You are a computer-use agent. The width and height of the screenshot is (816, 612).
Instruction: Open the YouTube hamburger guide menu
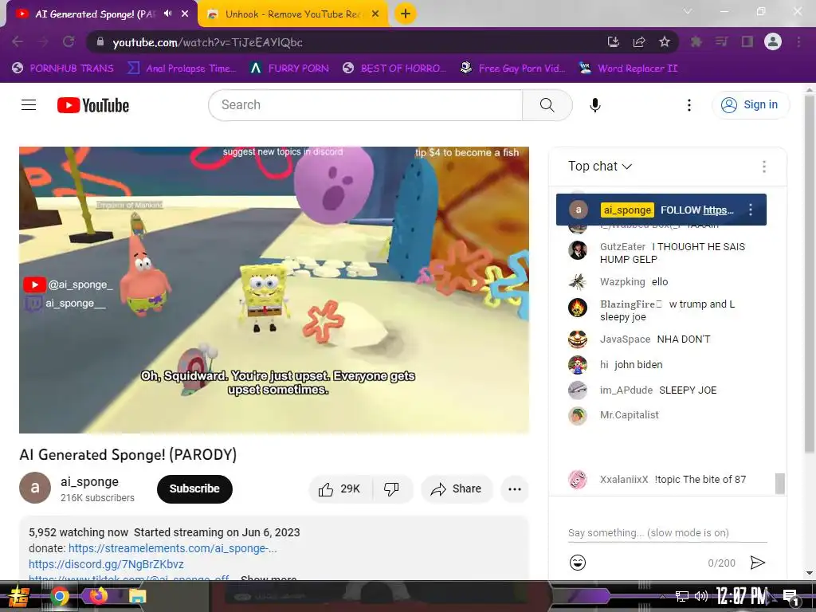coord(29,105)
